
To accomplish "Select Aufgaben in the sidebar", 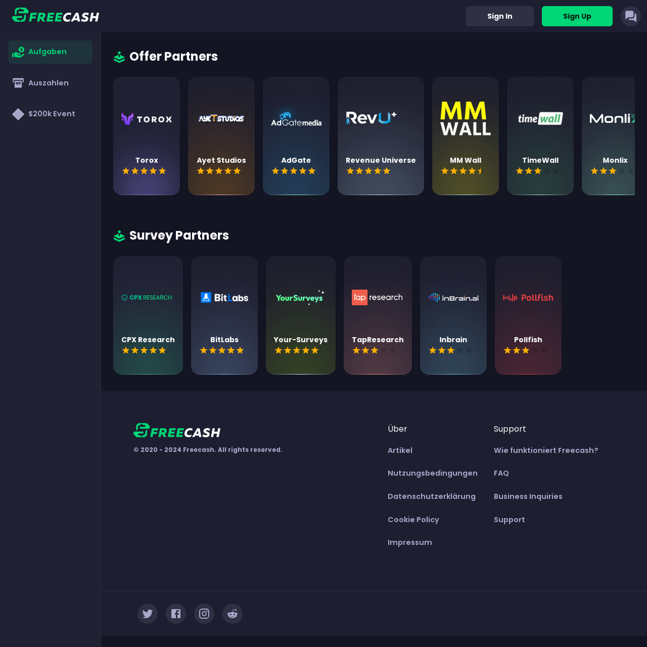I will [50, 52].
